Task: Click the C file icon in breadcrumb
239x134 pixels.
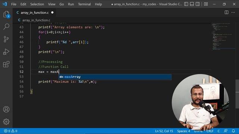Action: (x=19, y=20)
